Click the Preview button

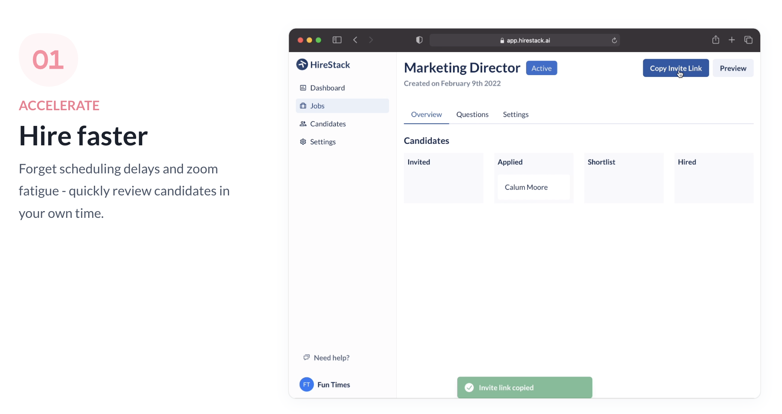(x=733, y=68)
